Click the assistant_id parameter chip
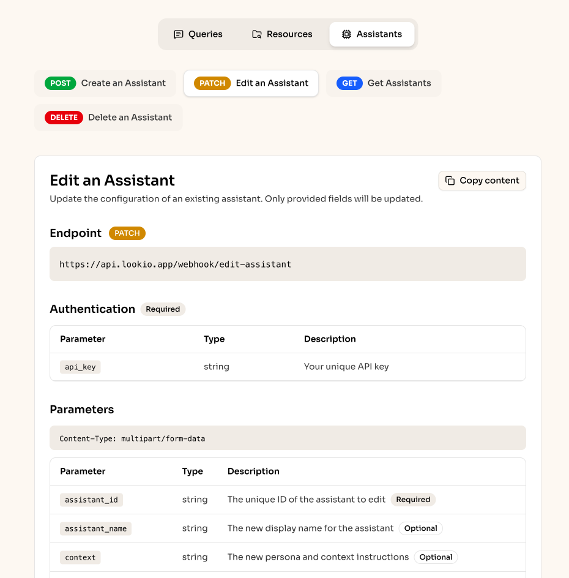 [x=91, y=500]
